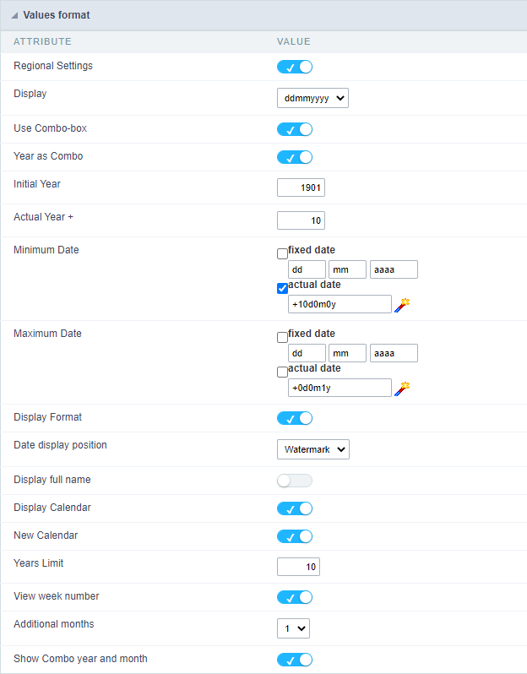Click the Maximum Date magic wand icon

(402, 389)
